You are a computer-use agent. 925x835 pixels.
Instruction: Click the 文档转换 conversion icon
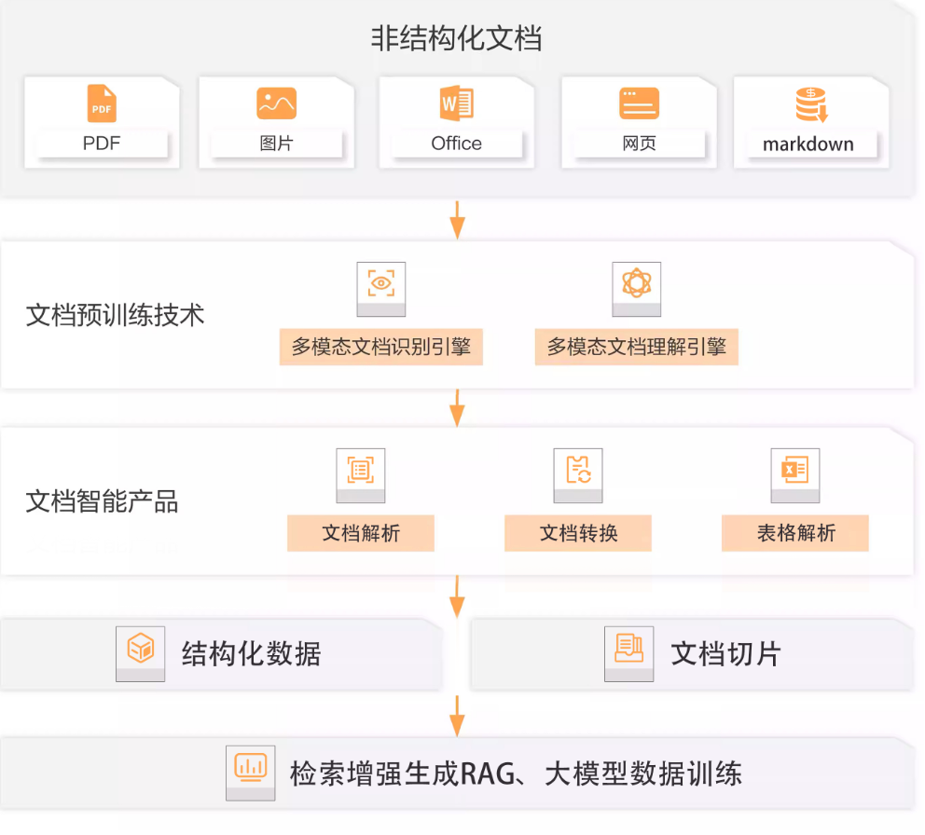[x=577, y=470]
